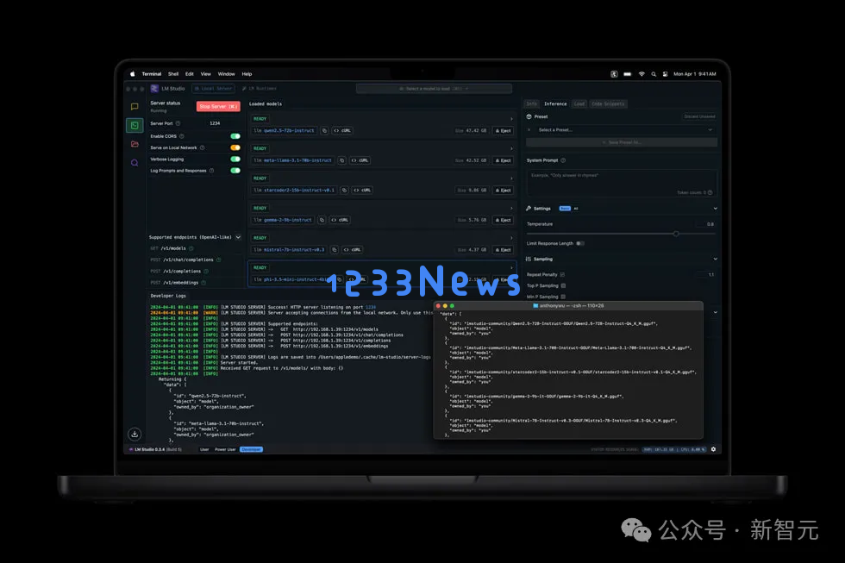Viewport: 845px width, 563px height.
Task: Toggle the Min P Sampling checkbox
Action: click(x=563, y=297)
